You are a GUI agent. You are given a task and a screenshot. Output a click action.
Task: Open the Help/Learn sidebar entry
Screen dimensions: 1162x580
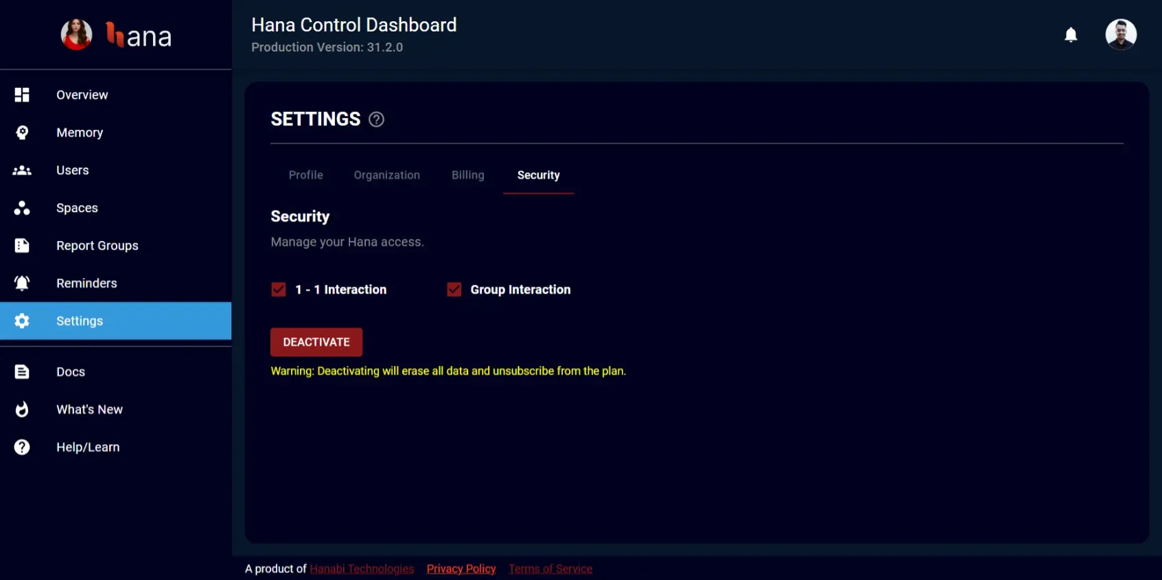click(x=116, y=448)
